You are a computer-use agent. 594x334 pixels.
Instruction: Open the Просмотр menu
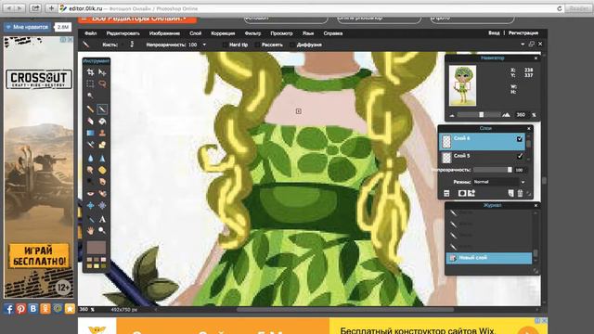click(x=281, y=33)
